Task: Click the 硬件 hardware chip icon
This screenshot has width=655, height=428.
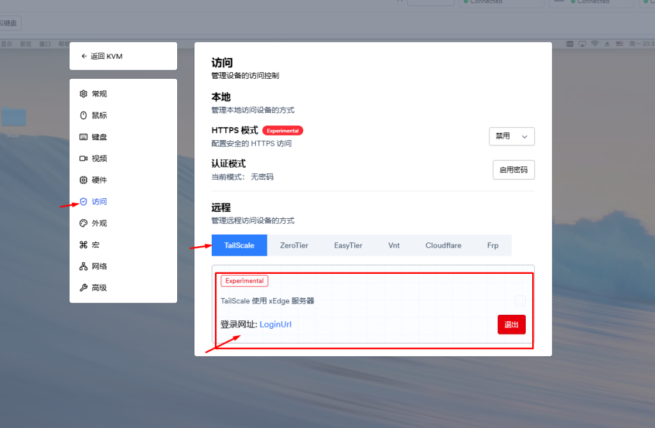Action: point(83,180)
